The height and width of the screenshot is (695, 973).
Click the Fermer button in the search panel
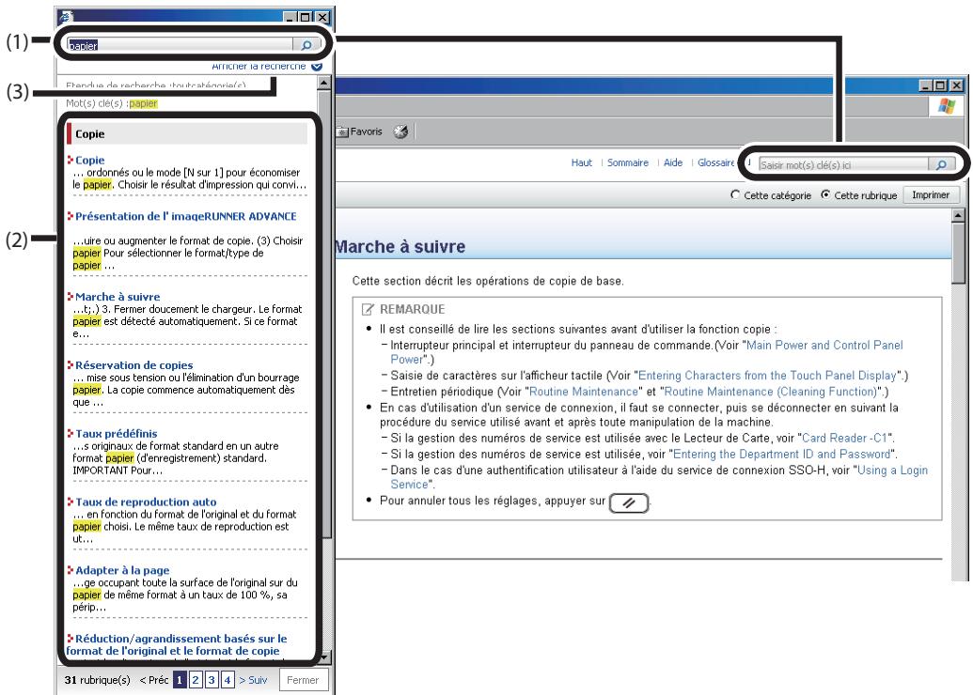(303, 680)
